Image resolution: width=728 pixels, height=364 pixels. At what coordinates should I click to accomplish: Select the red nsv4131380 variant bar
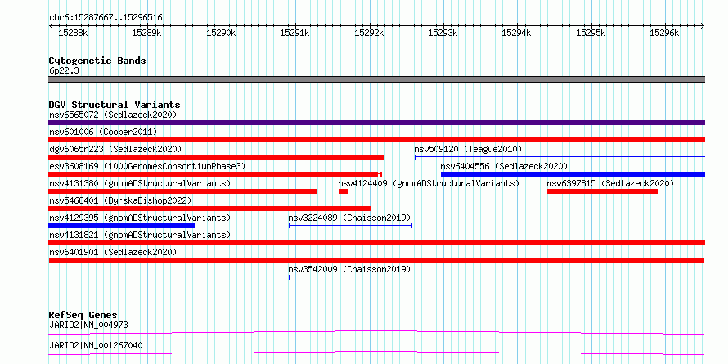pos(182,191)
